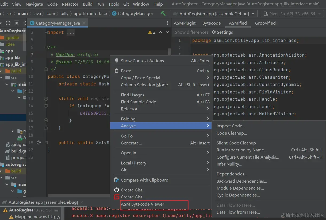Open editor tab options three-dot menu
Image resolution: width=326 pixels, height=220 pixels.
click(167, 23)
